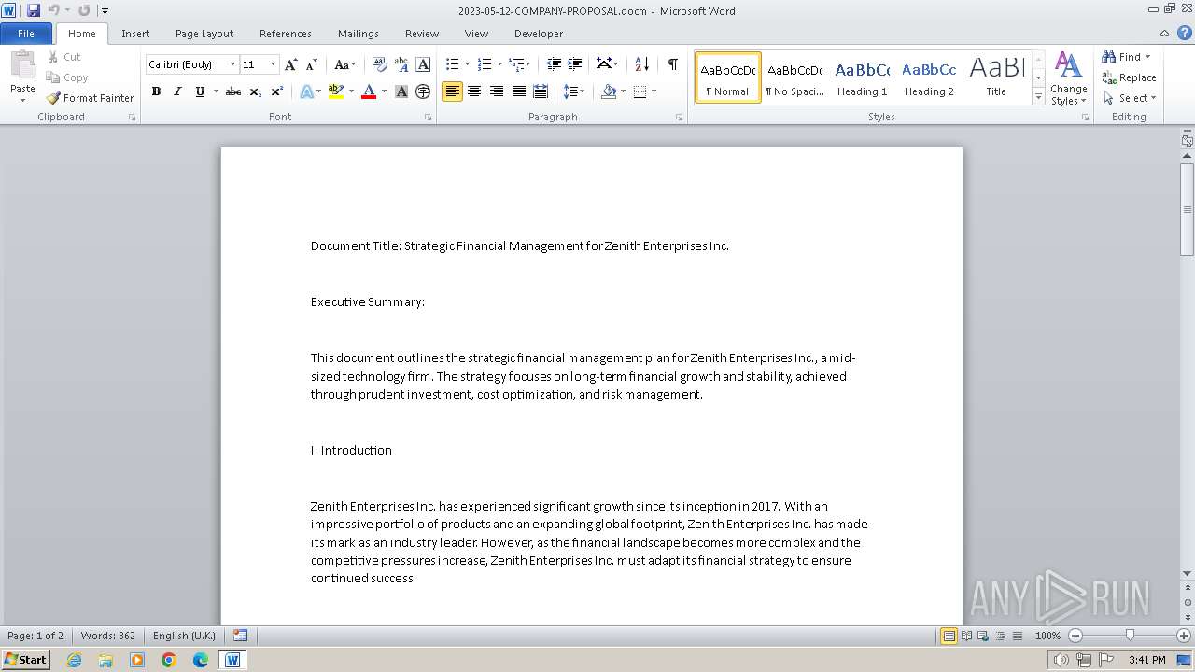
Task: Toggle Superscript formatting
Action: click(276, 91)
